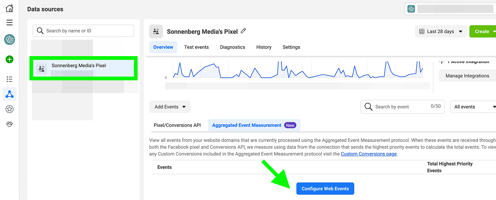Open the History tab
This screenshot has height=200, width=496.
pyautogui.click(x=264, y=47)
